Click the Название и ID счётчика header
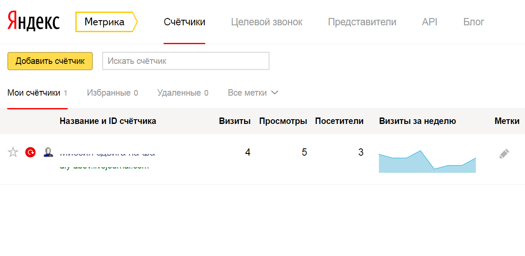 108,121
